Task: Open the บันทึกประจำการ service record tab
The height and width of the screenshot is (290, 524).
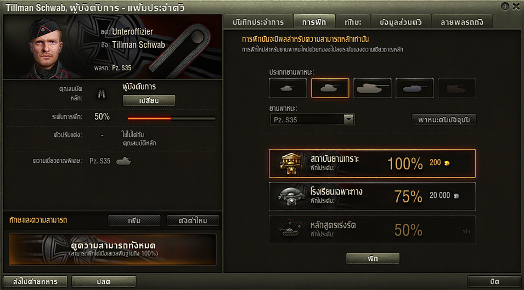Action: [258, 22]
